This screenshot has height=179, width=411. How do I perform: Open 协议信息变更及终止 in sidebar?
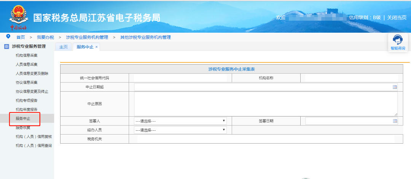point(32,91)
